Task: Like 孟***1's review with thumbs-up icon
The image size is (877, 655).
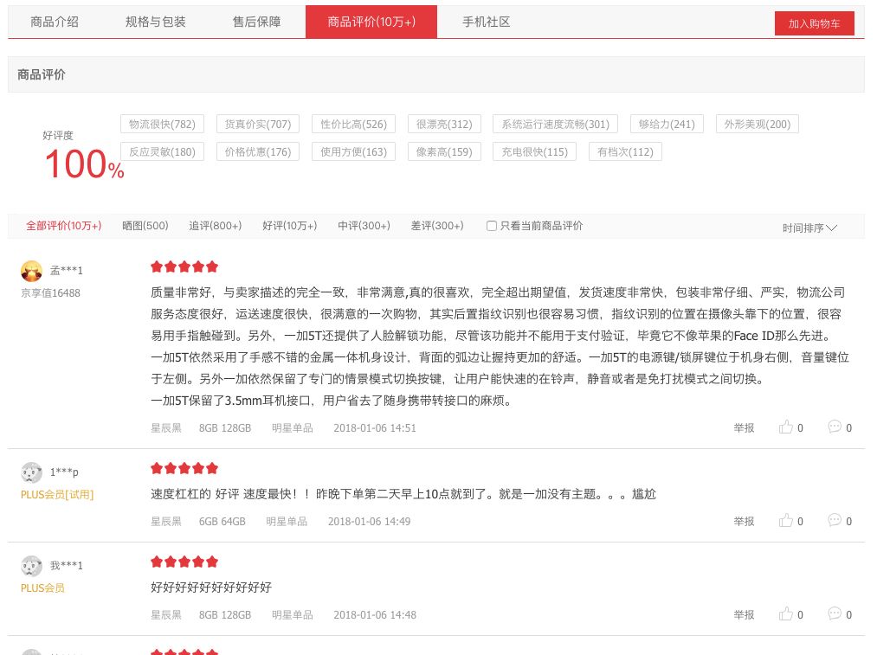Action: point(786,427)
